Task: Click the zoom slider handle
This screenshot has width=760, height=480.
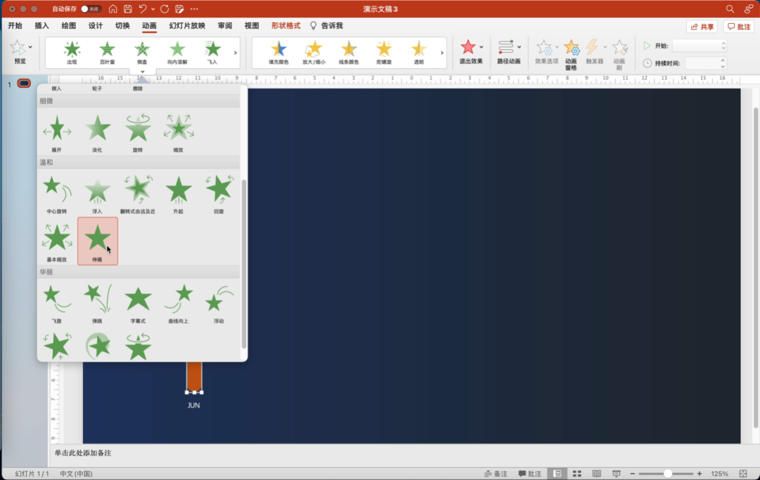Action: point(667,474)
